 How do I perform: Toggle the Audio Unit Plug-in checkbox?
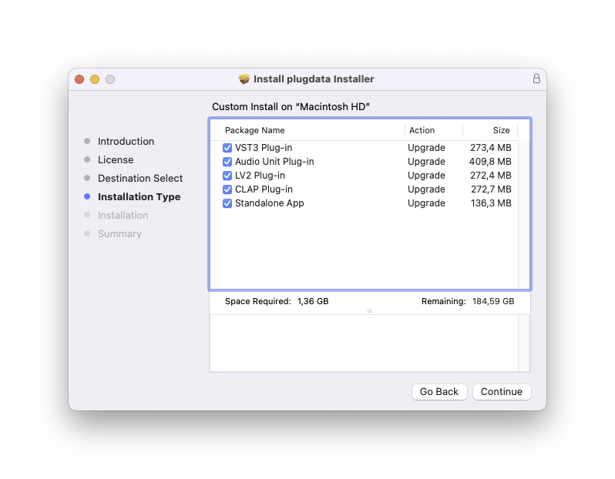[x=227, y=162]
